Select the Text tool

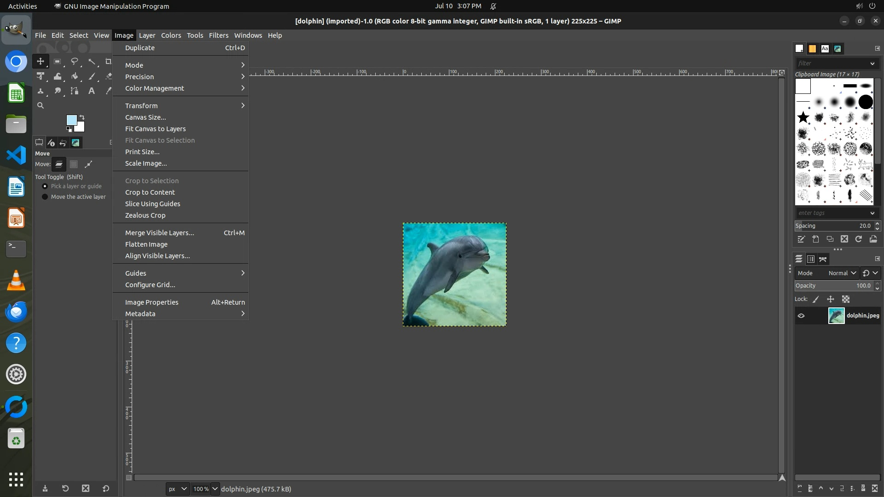coord(92,91)
